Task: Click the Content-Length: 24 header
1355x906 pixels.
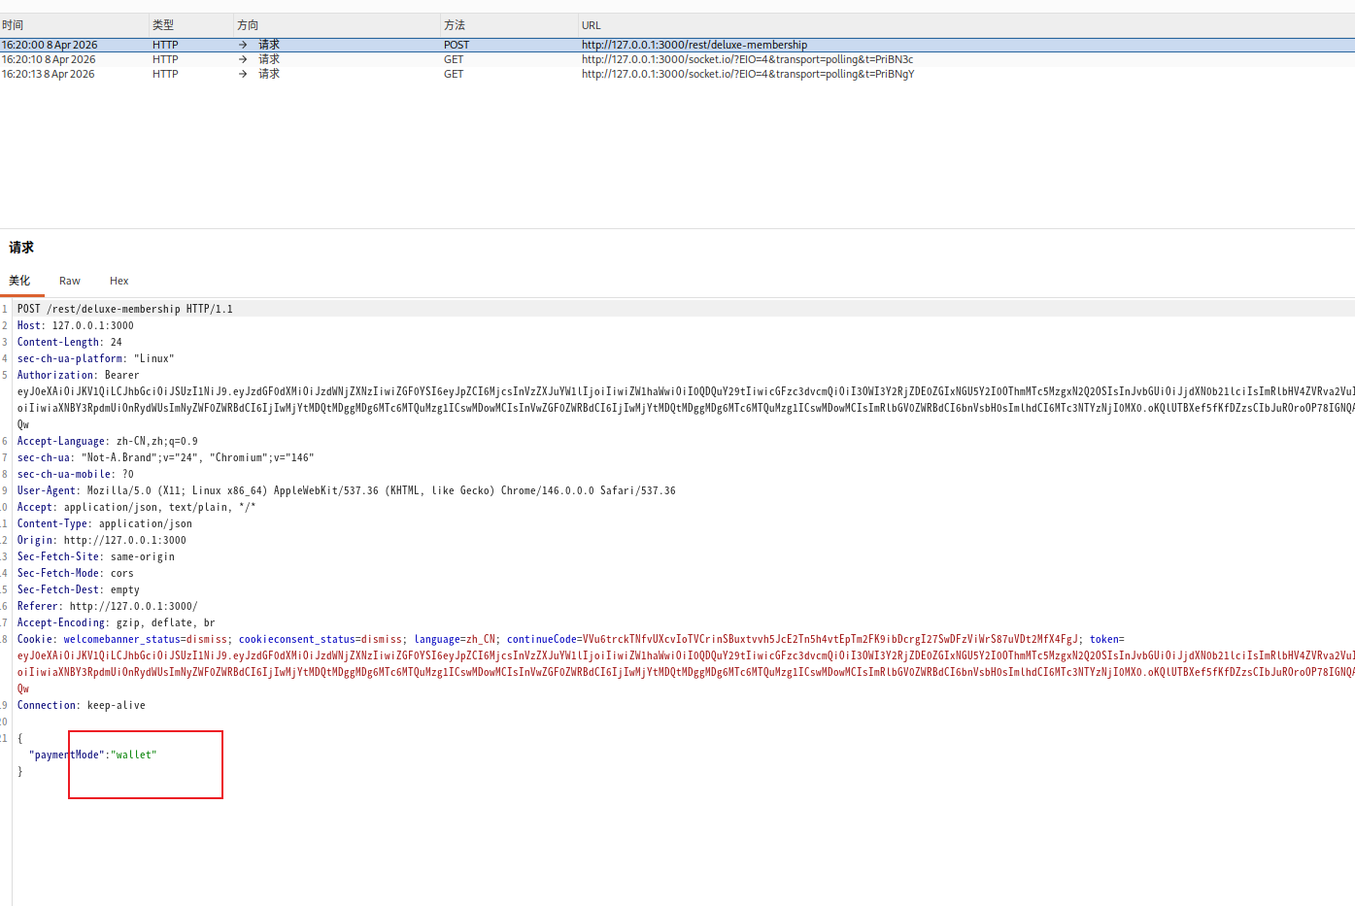Action: (70, 342)
